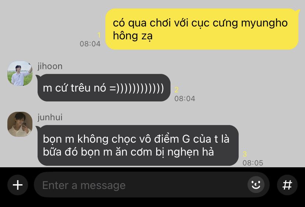Viewport: 305px width, 207px height.
Task: Open the emoji smiley picker
Action: (256, 185)
